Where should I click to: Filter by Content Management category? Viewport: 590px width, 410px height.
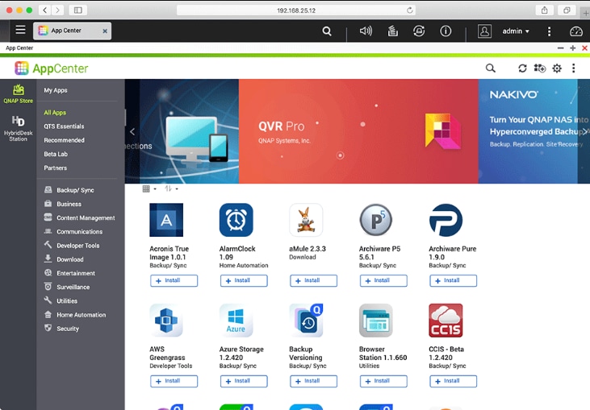pos(79,217)
